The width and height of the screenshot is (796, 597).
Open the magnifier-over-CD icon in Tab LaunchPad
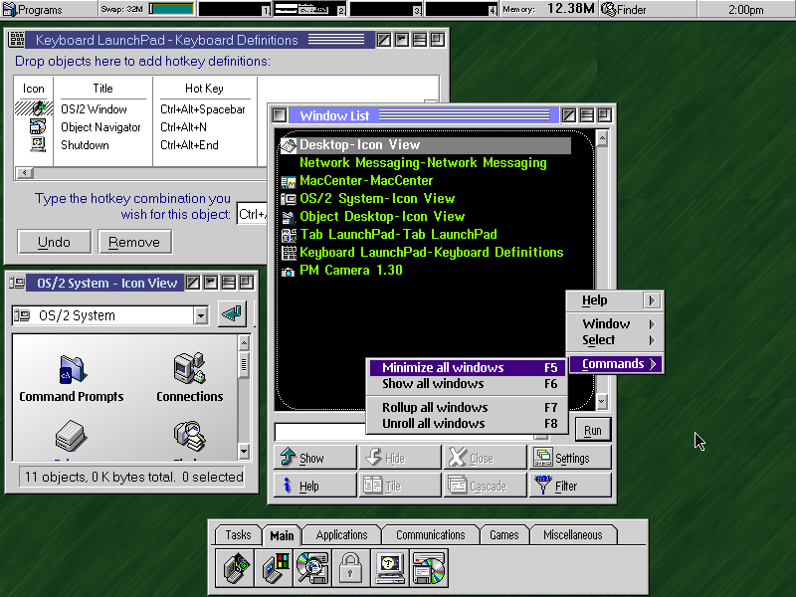312,568
